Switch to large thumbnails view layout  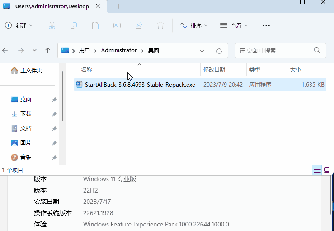[x=327, y=170]
